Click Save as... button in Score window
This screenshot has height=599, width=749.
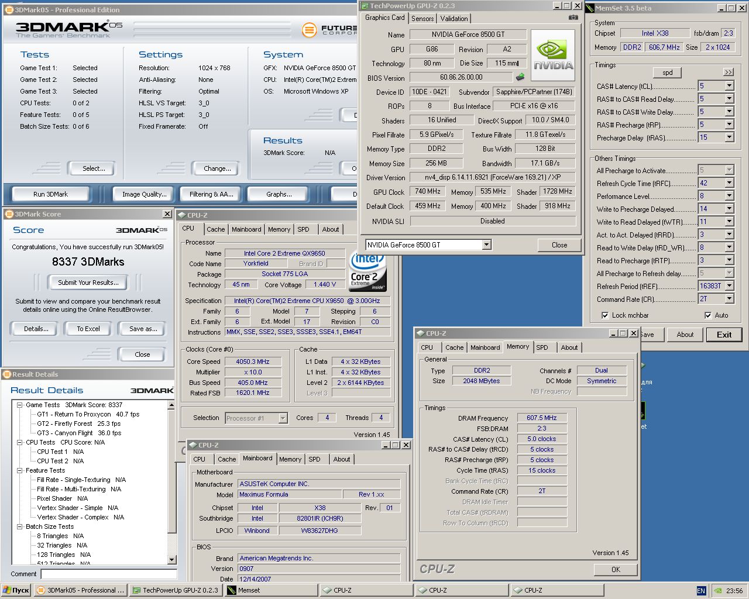(143, 329)
